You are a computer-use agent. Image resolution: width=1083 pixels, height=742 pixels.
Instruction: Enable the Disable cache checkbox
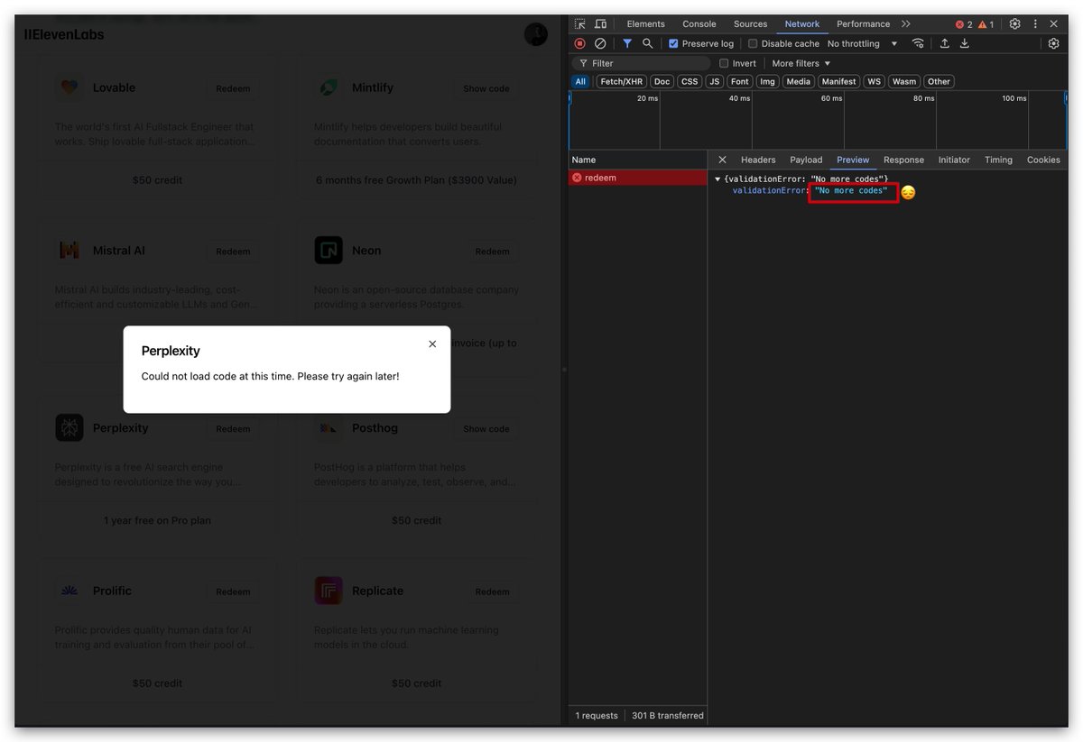pos(753,43)
